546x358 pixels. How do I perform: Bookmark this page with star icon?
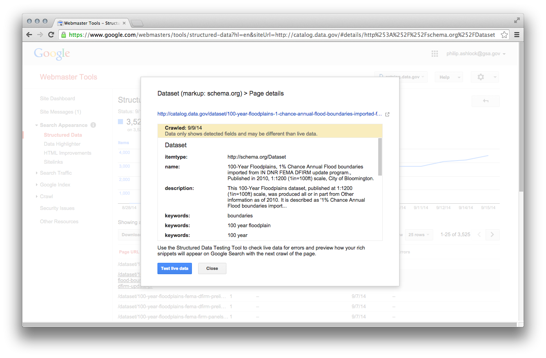(x=504, y=34)
